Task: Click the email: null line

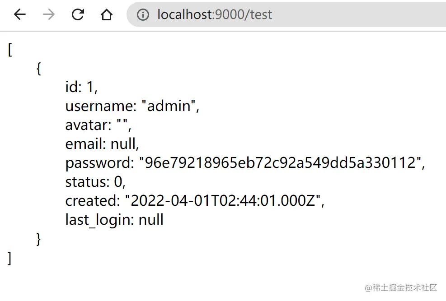Action: tap(102, 144)
